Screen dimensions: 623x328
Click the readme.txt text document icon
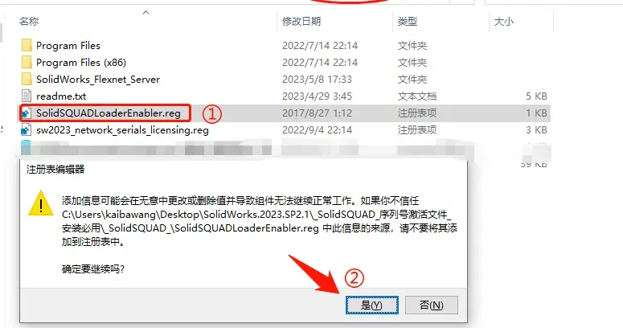(x=27, y=96)
